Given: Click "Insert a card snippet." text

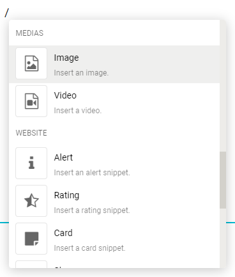Looking at the screenshot, I should click(x=89, y=248).
